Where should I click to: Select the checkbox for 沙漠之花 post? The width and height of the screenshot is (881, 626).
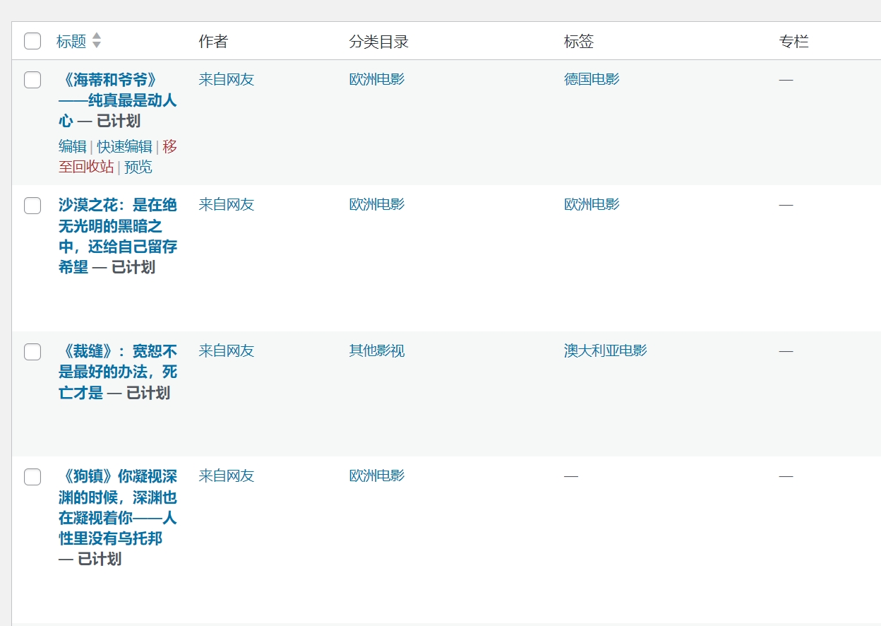32,206
